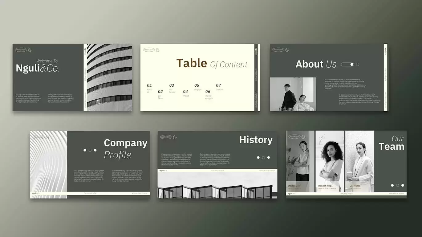Select the curved building photo on Welcome slide
The height and width of the screenshot is (237, 422).
109,77
